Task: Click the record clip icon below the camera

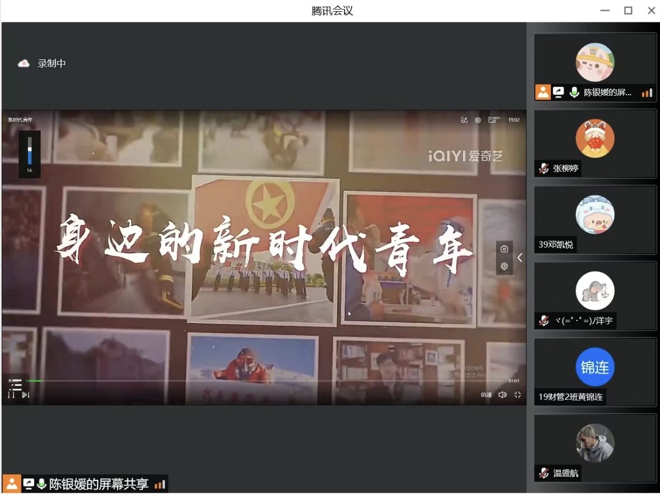Action: point(504,267)
